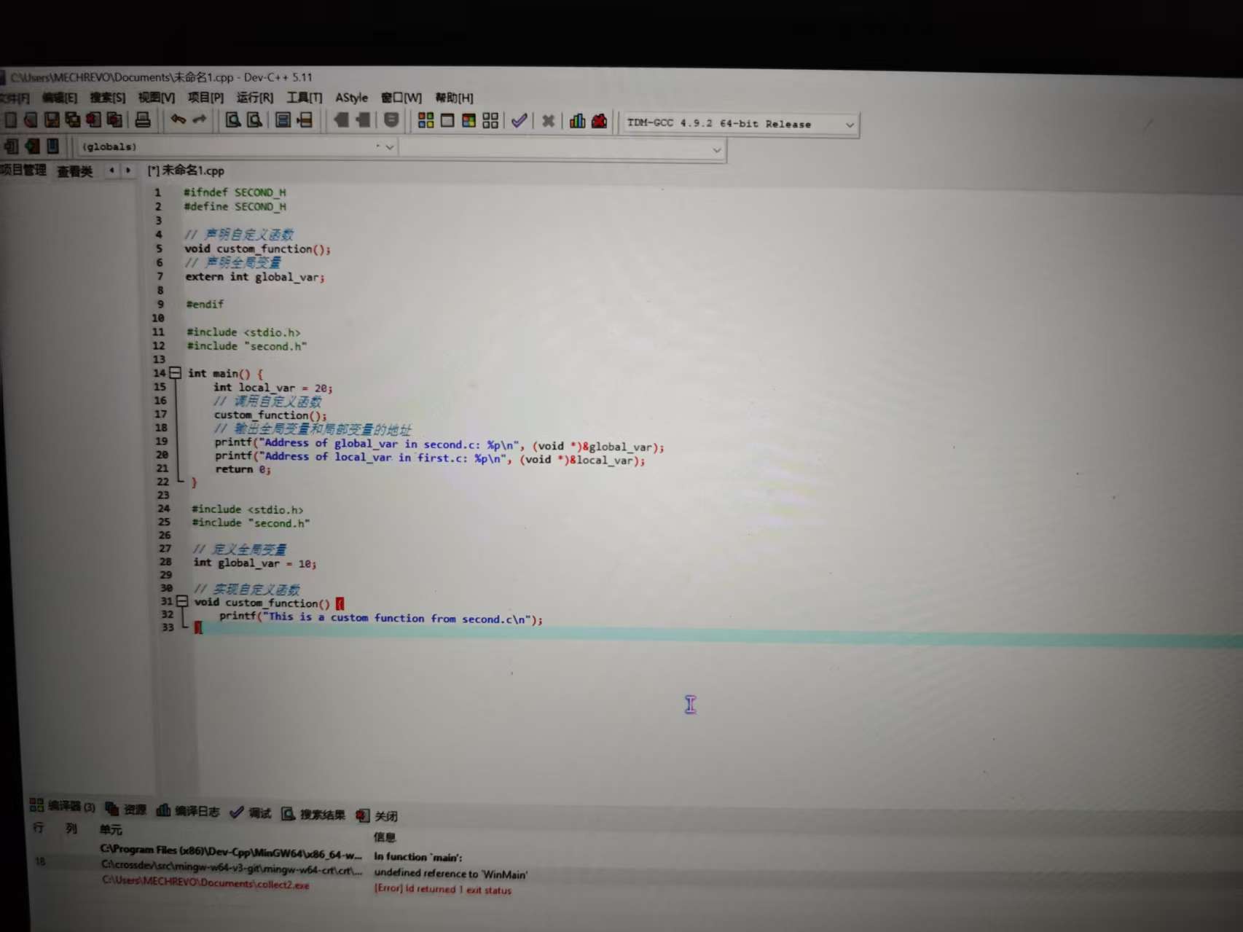Click the Save file toolbar icon

[x=52, y=120]
